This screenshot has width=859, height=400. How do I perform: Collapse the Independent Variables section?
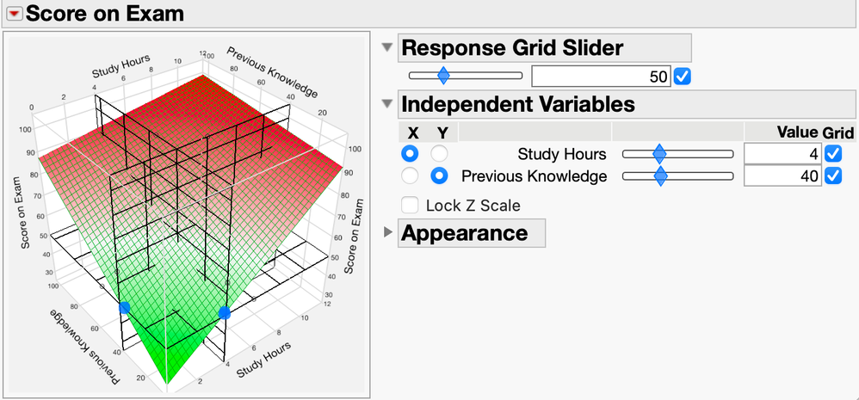tap(387, 104)
